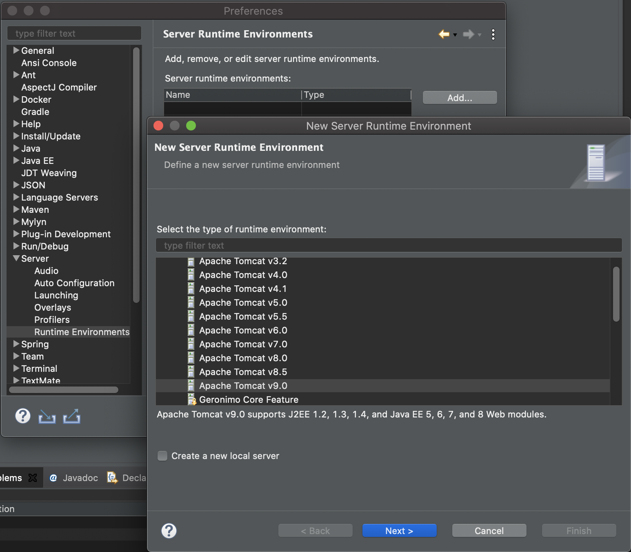
Task: Select Runtime Environments in the tree
Action: coord(82,332)
